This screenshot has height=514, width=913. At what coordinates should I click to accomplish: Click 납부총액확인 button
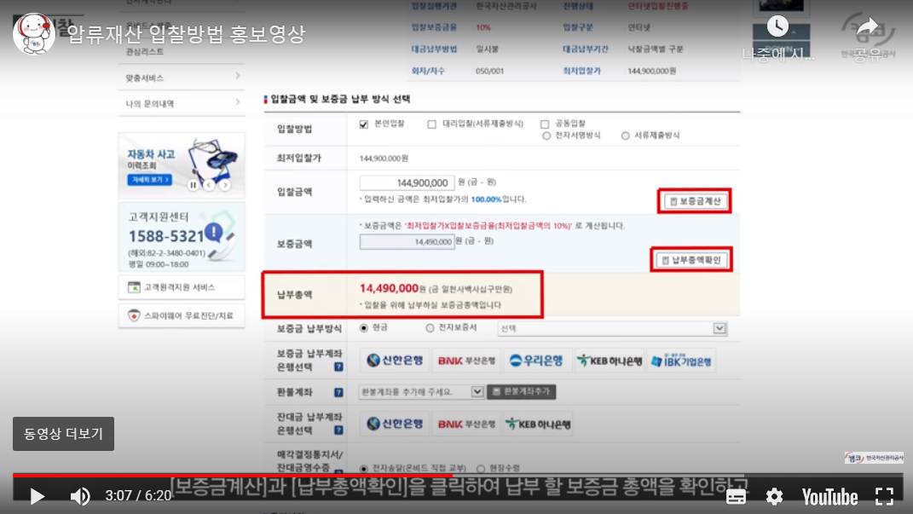pos(691,260)
